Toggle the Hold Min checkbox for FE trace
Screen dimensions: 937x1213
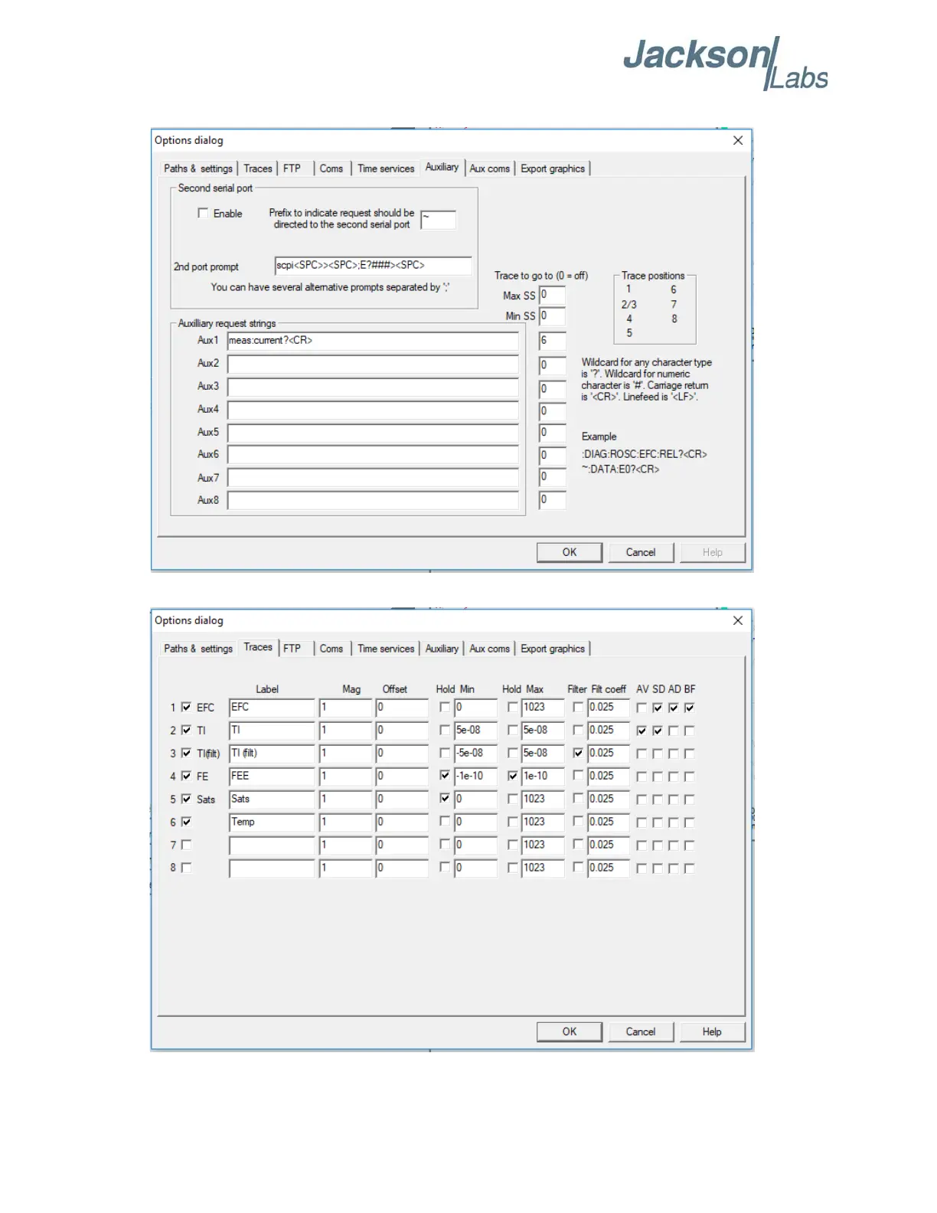pos(445,776)
